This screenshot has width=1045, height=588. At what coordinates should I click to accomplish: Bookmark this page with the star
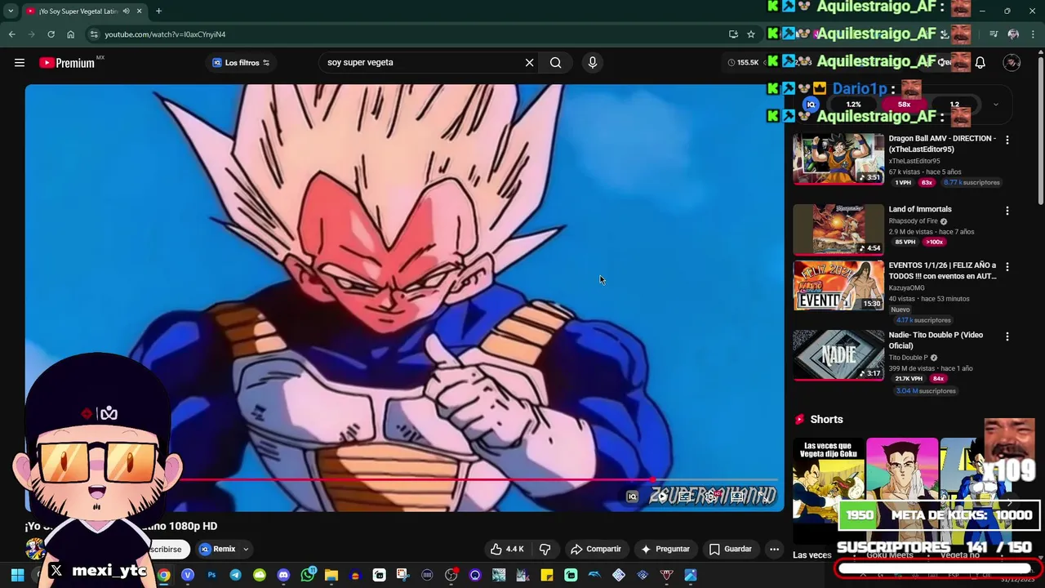point(751,34)
